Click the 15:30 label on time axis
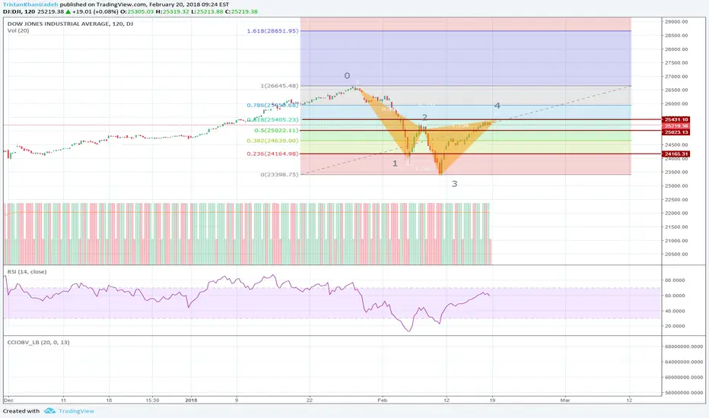This screenshot has width=709, height=418. (152, 400)
